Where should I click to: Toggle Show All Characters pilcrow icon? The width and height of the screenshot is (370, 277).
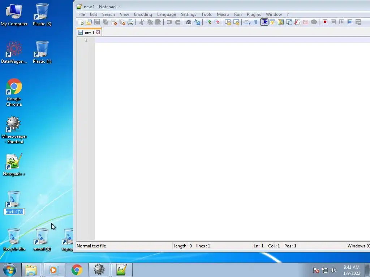click(255, 22)
